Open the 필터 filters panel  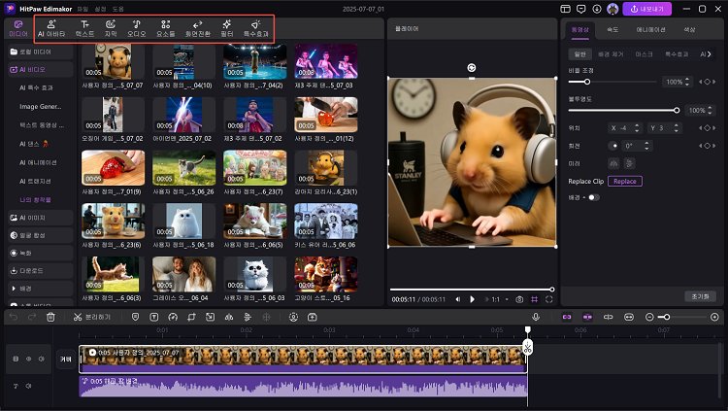pos(226,29)
